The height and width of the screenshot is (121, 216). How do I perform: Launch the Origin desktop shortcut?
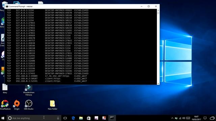(x=17, y=105)
